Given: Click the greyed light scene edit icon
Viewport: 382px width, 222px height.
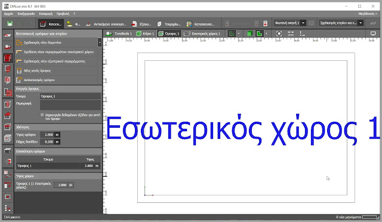Looking at the screenshot, I should coord(312,23).
